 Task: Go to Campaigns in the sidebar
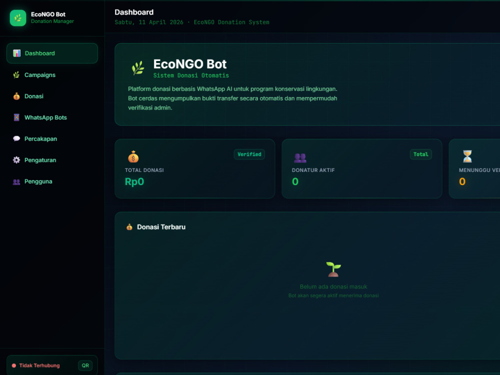tap(52, 75)
